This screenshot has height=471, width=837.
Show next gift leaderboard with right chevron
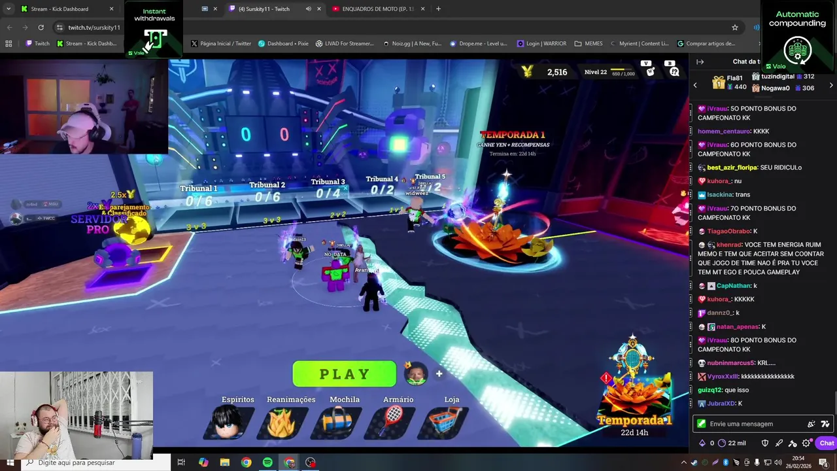click(831, 85)
